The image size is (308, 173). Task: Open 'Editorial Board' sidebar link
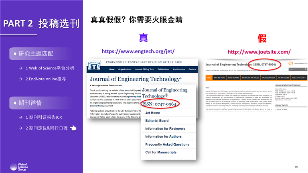[x=157, y=121]
